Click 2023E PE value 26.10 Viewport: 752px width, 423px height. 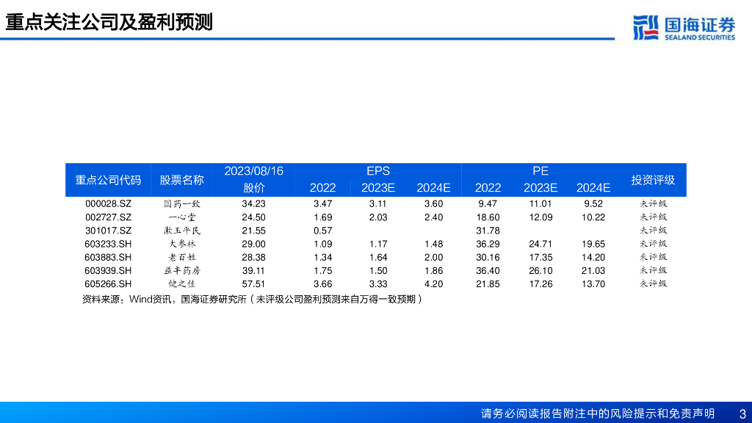tap(540, 271)
